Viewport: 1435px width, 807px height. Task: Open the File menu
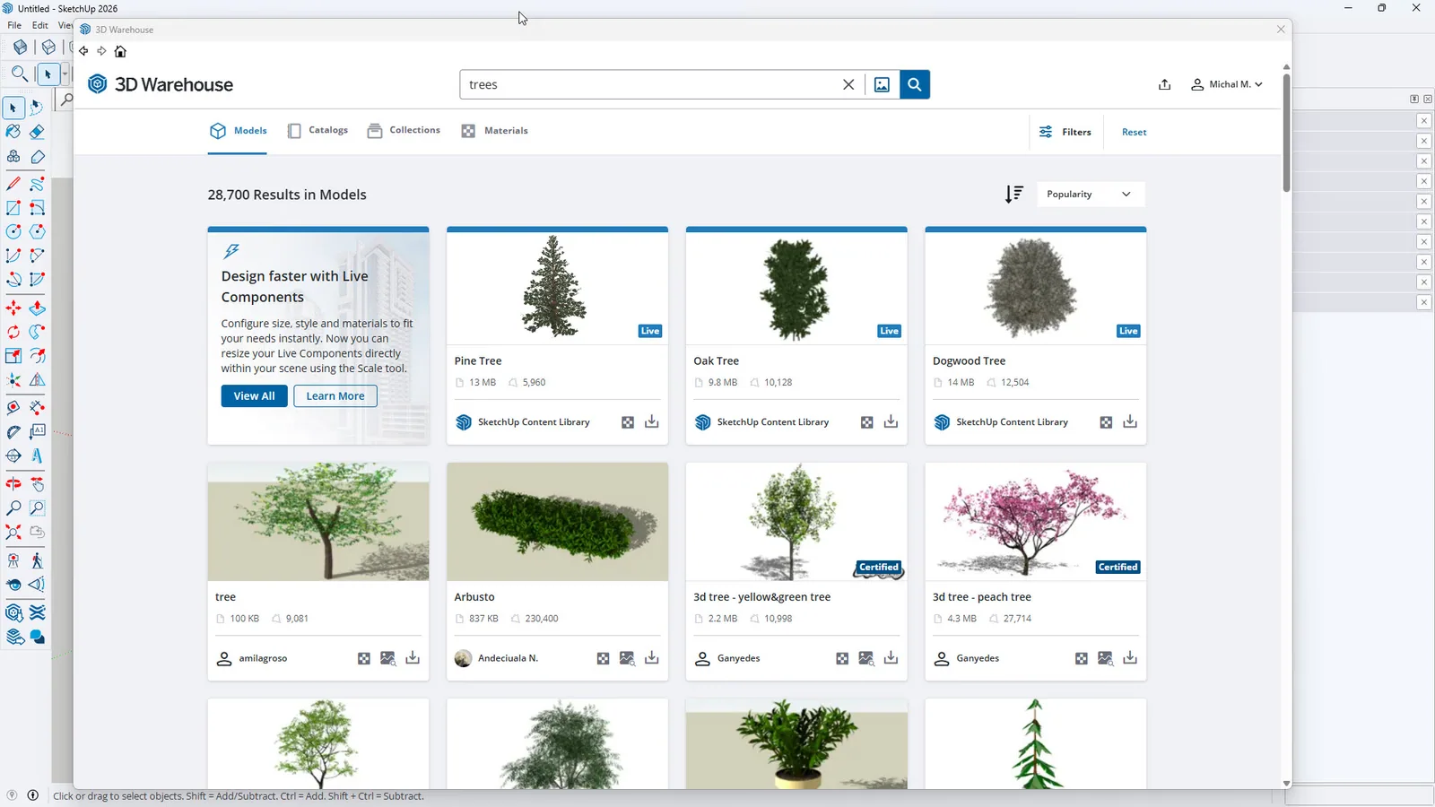(x=14, y=25)
